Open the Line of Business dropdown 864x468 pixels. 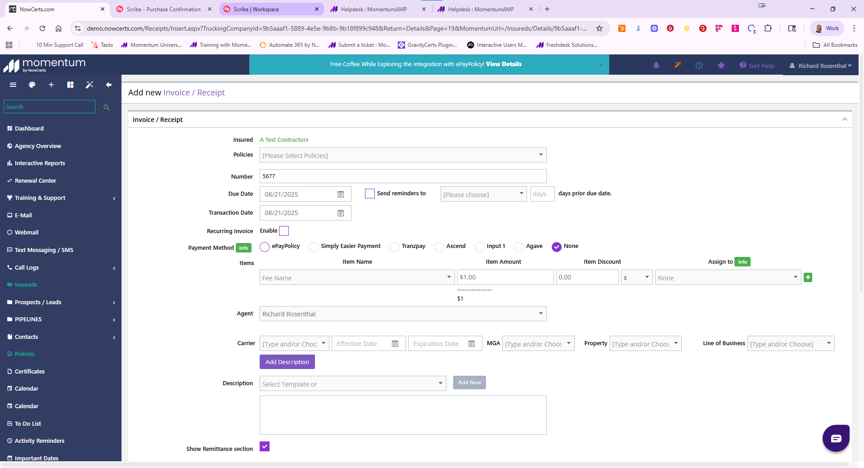(791, 344)
